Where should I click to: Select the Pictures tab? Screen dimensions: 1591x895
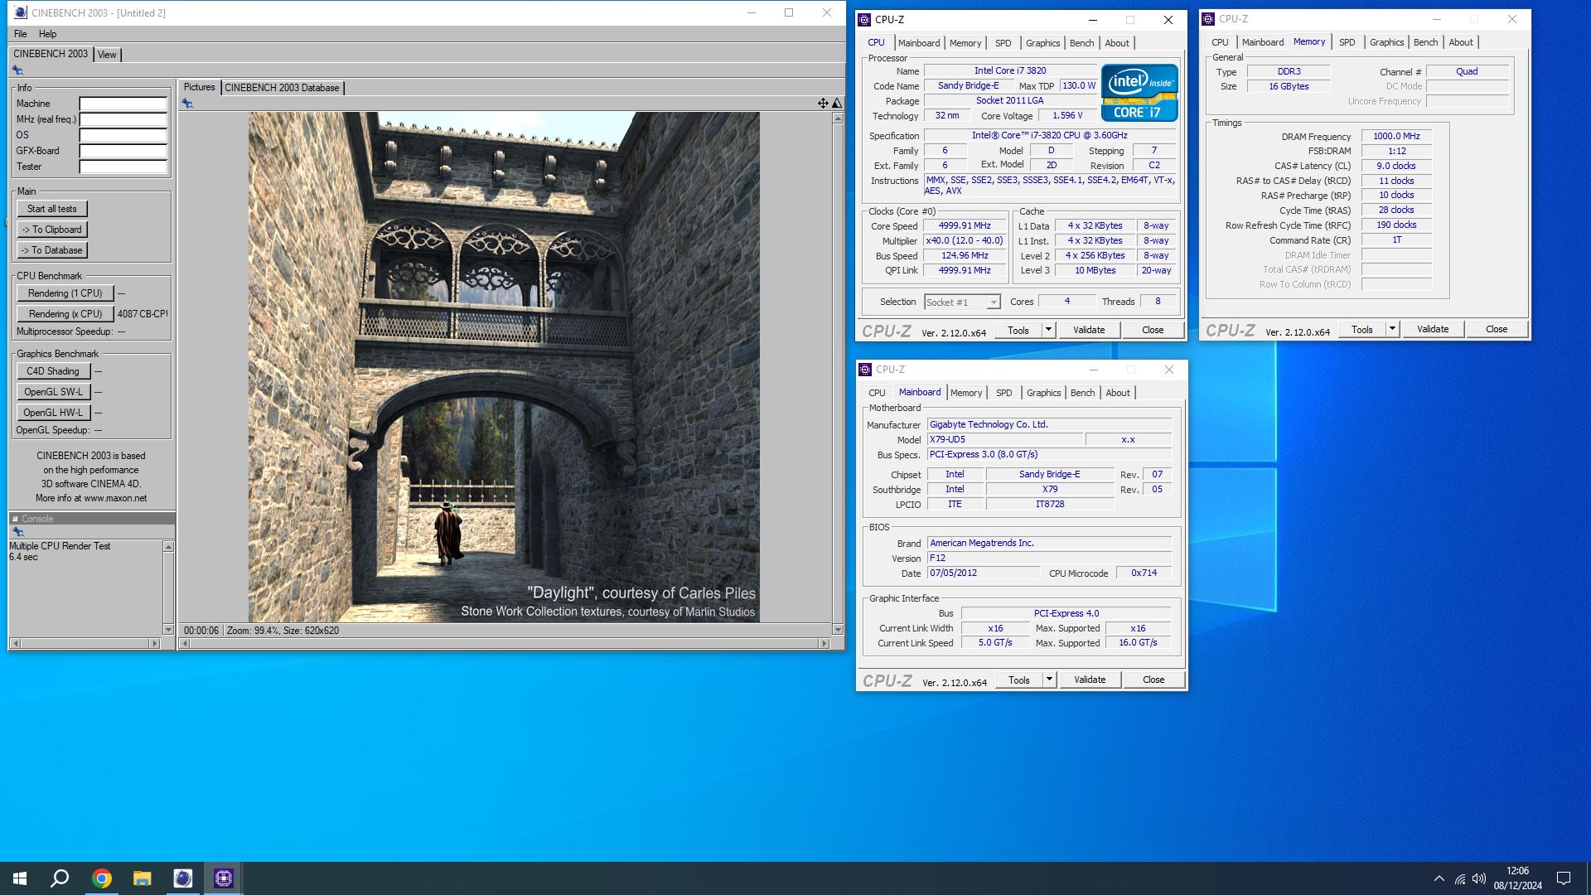(x=199, y=87)
